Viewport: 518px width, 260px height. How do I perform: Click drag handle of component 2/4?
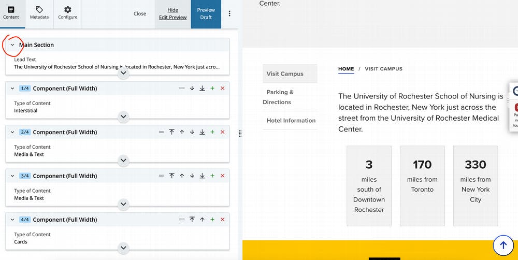pyautogui.click(x=162, y=132)
